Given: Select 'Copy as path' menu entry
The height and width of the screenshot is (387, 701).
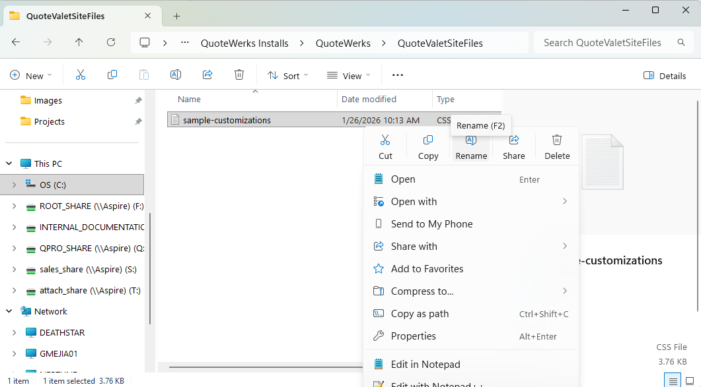Looking at the screenshot, I should (420, 314).
